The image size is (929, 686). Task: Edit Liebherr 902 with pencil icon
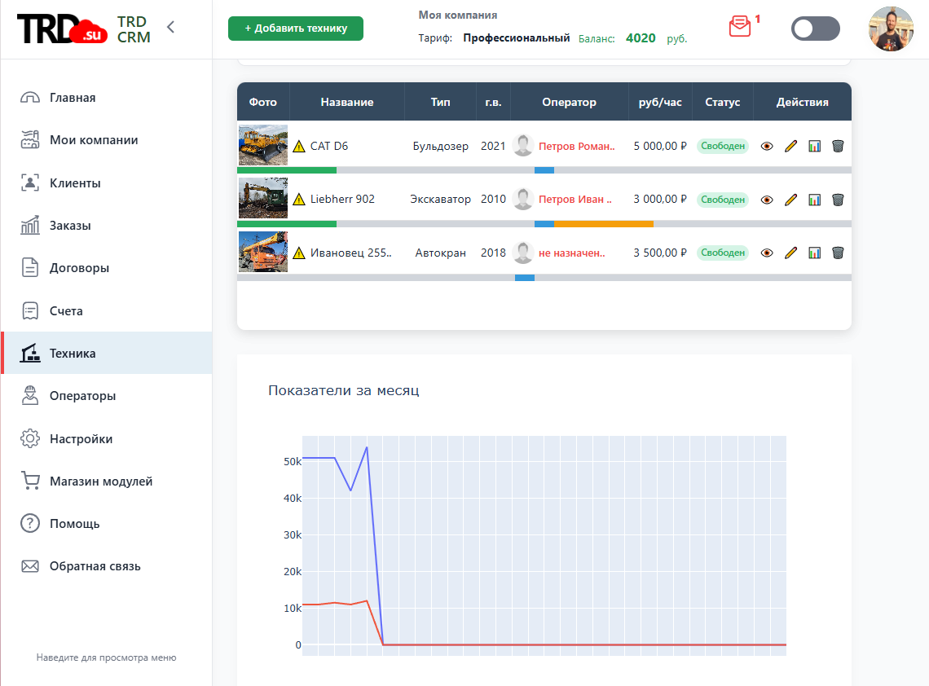(791, 200)
